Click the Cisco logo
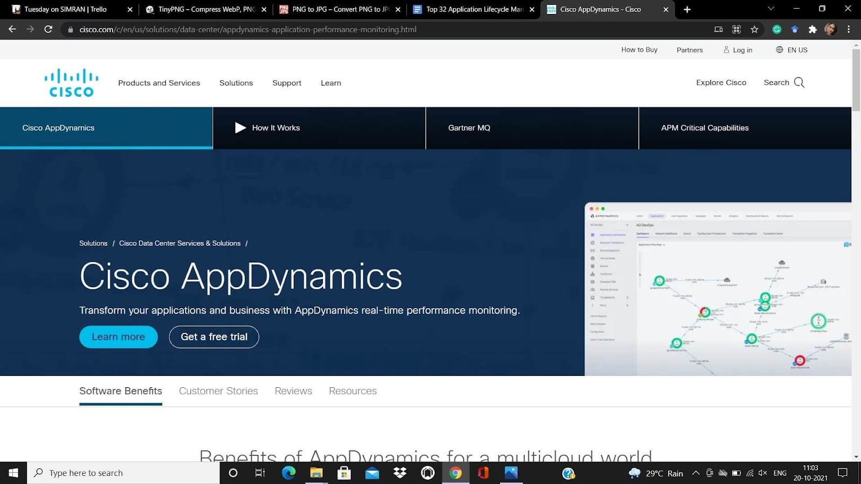 tap(72, 83)
